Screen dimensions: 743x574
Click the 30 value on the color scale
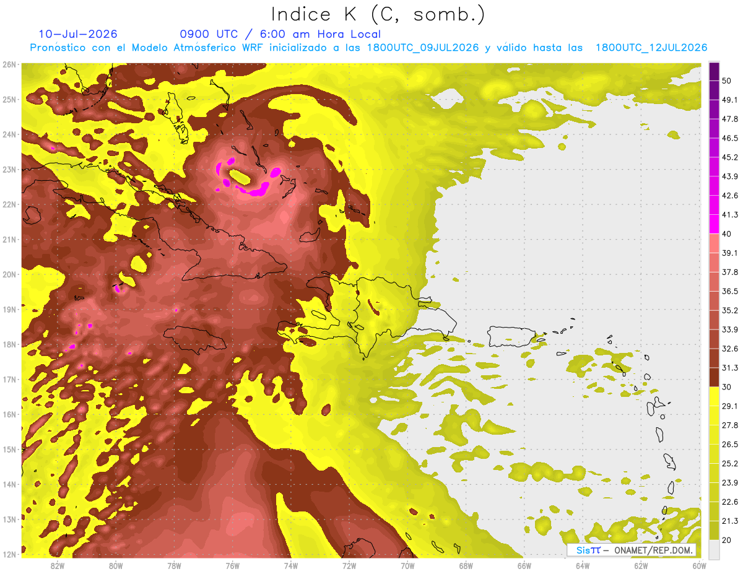click(x=727, y=387)
